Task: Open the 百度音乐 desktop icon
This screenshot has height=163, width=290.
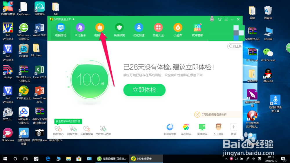Action: (39, 8)
